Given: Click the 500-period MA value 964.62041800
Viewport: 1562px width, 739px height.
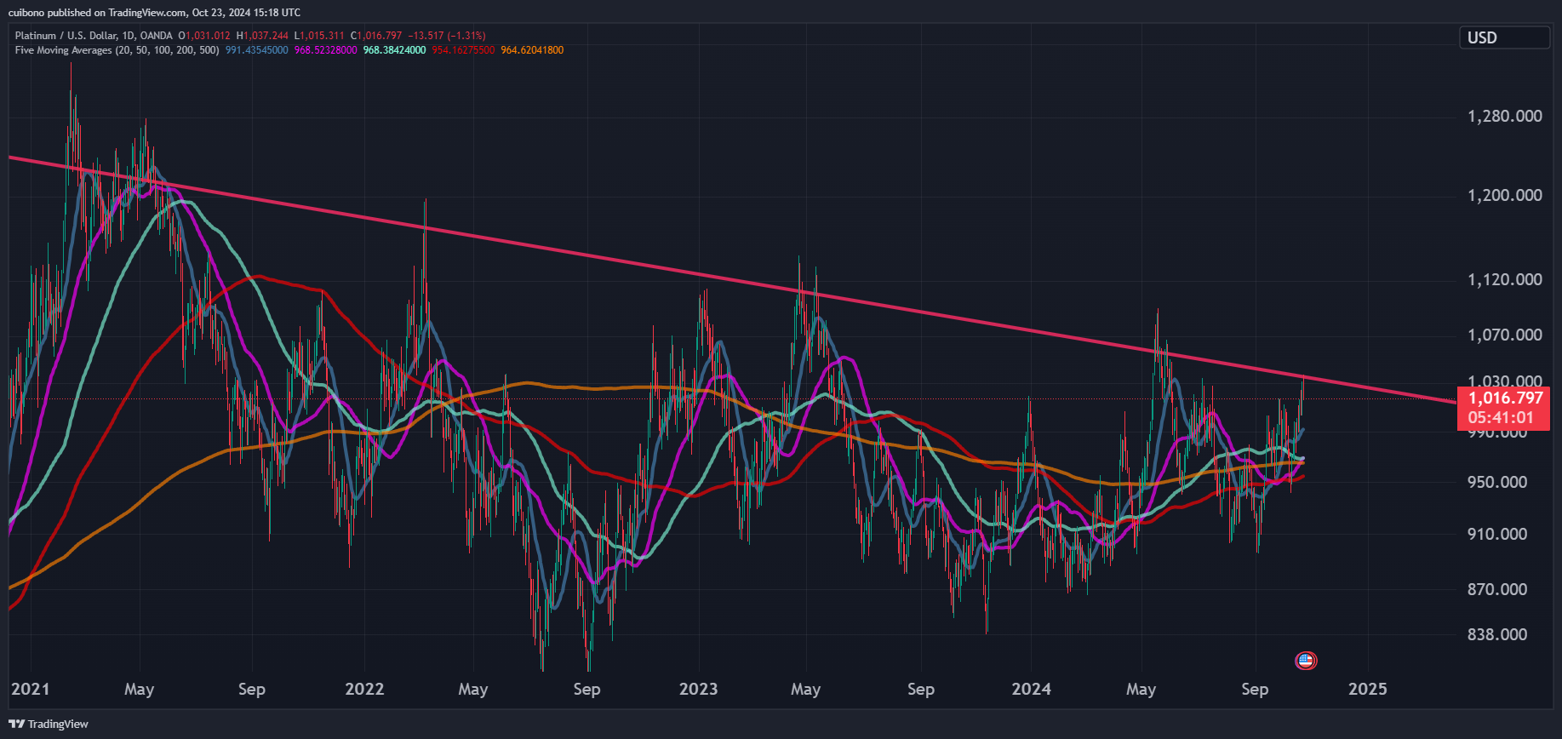Looking at the screenshot, I should tap(532, 50).
